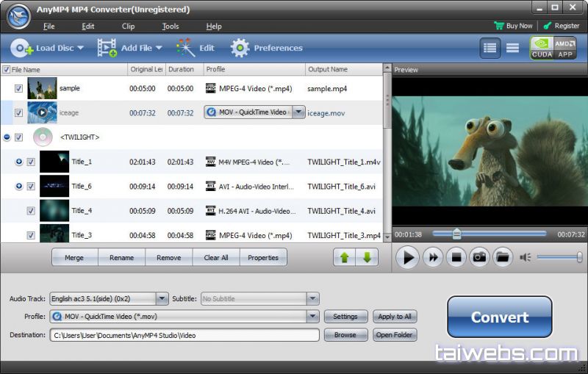Uncheck the sample file checkbox
The image size is (588, 374).
click(18, 88)
